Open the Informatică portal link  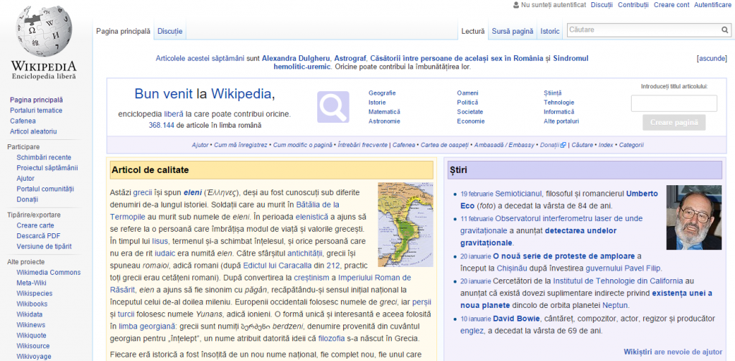tap(558, 112)
